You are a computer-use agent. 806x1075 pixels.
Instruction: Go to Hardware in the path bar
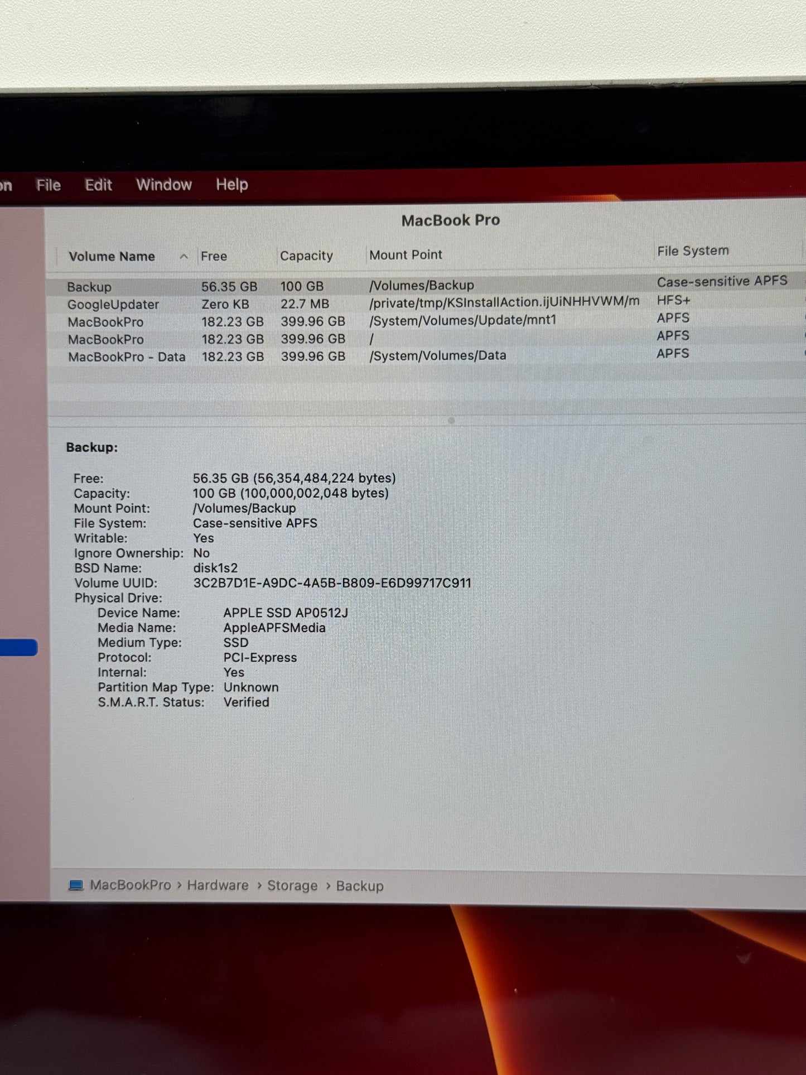click(218, 885)
